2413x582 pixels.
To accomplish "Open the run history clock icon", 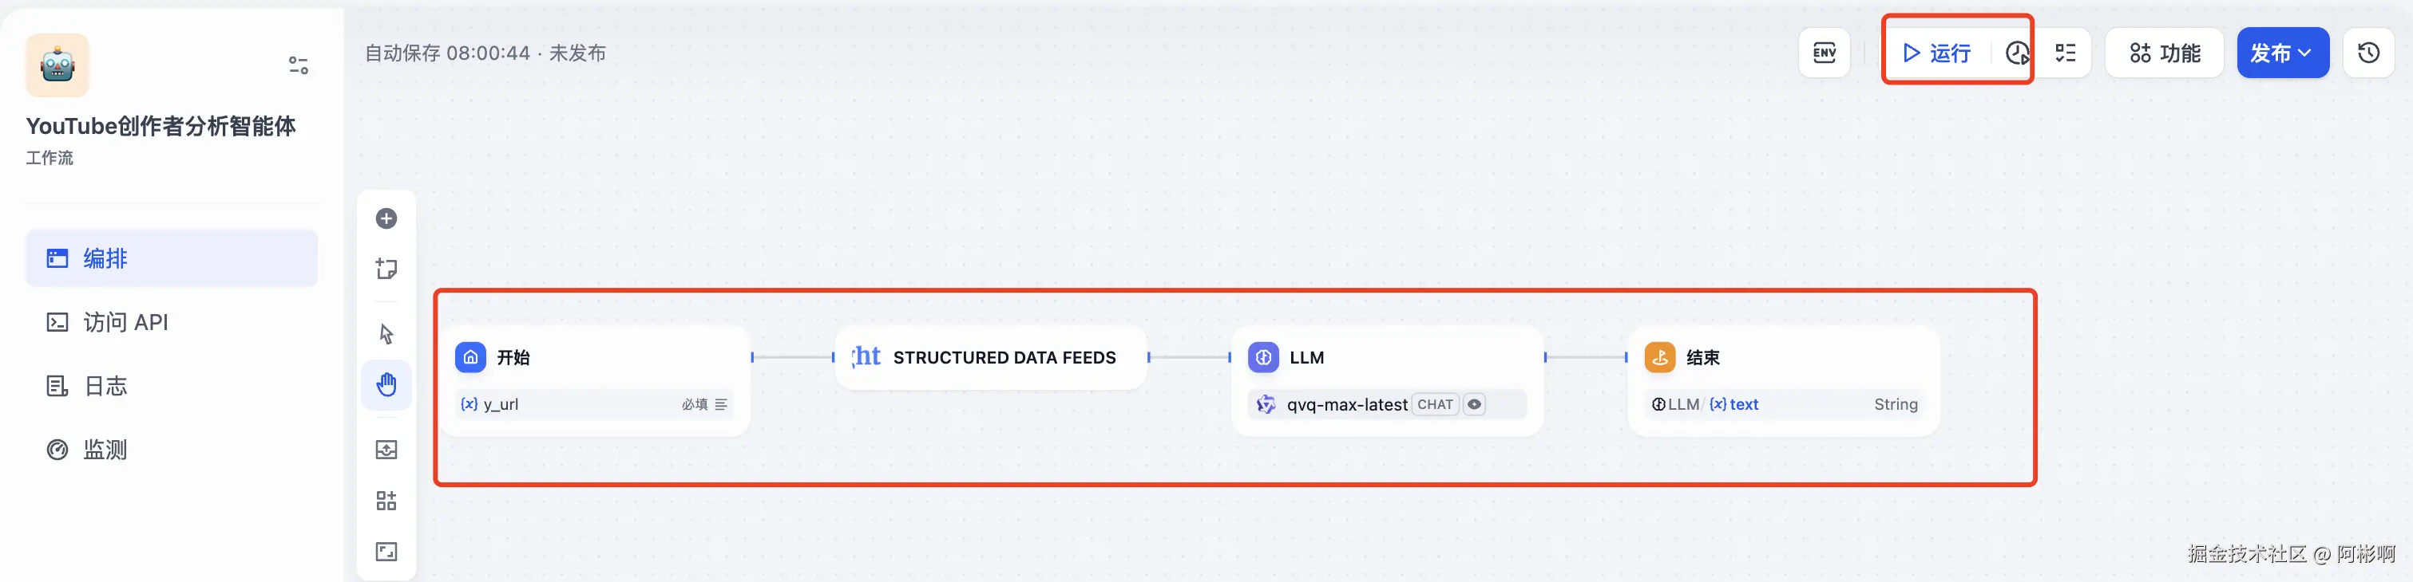I will coord(2017,53).
